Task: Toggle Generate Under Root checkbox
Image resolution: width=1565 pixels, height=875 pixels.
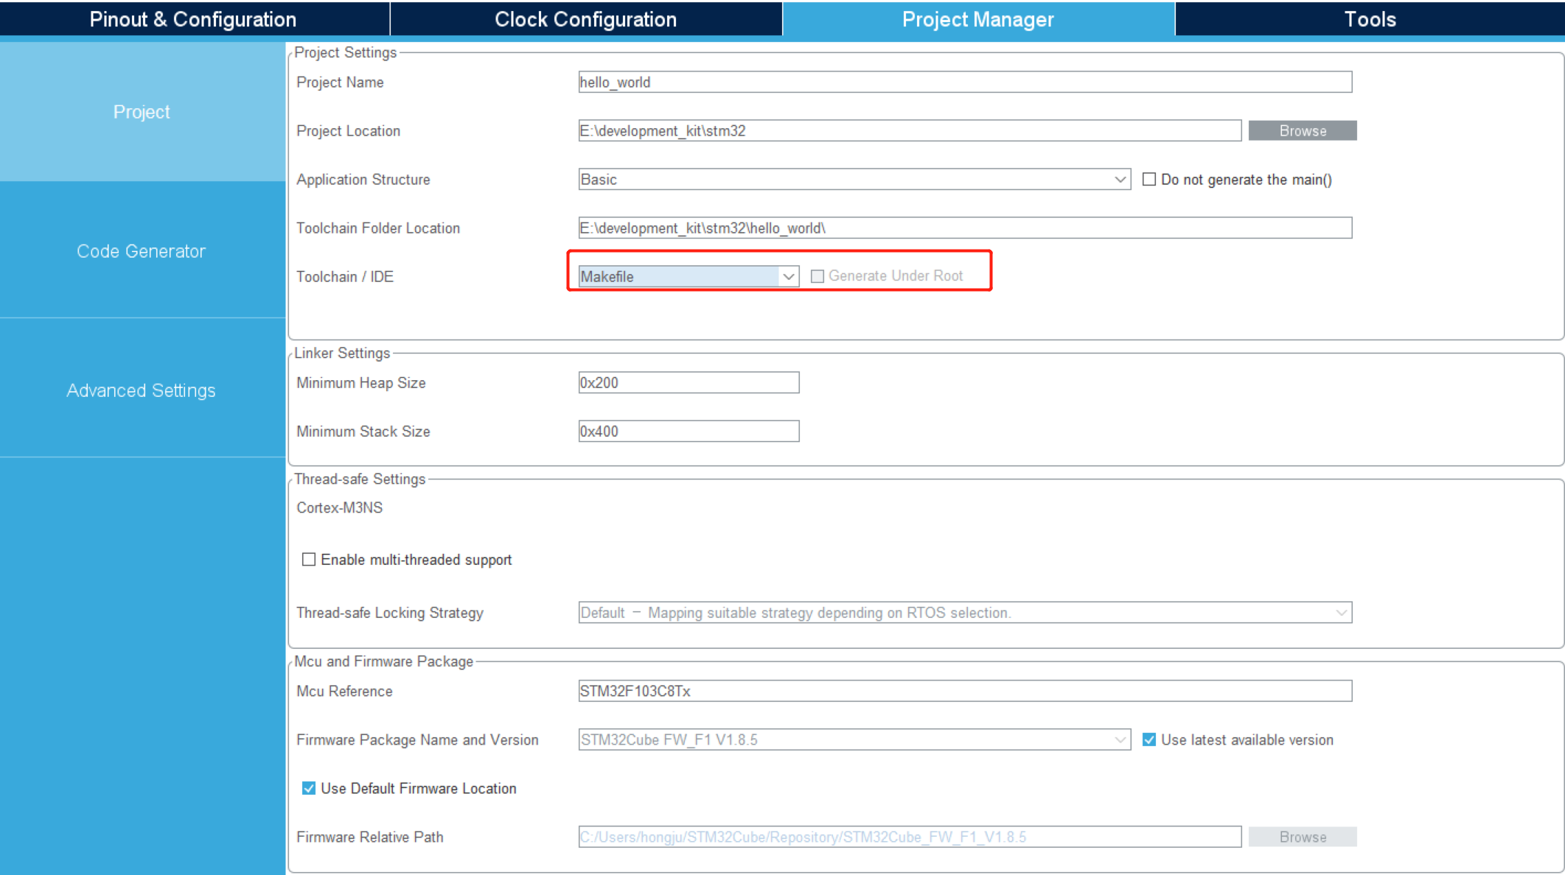Action: point(818,276)
